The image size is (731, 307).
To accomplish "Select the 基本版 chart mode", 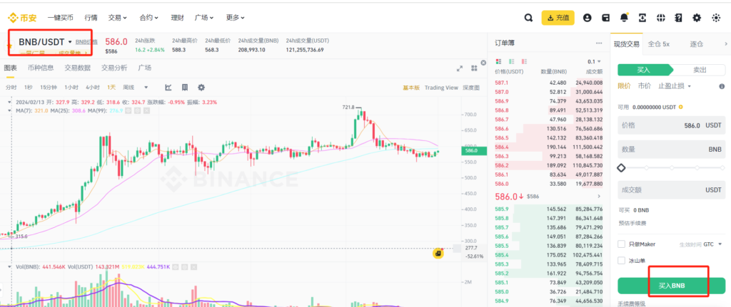I will (411, 88).
